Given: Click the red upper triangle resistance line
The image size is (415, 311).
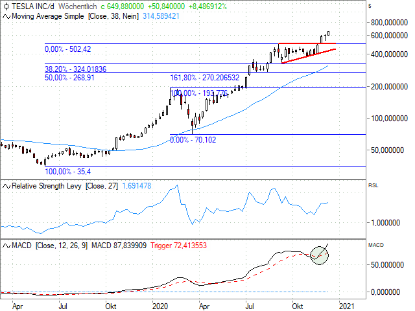Looking at the screenshot, I should (x=307, y=43).
